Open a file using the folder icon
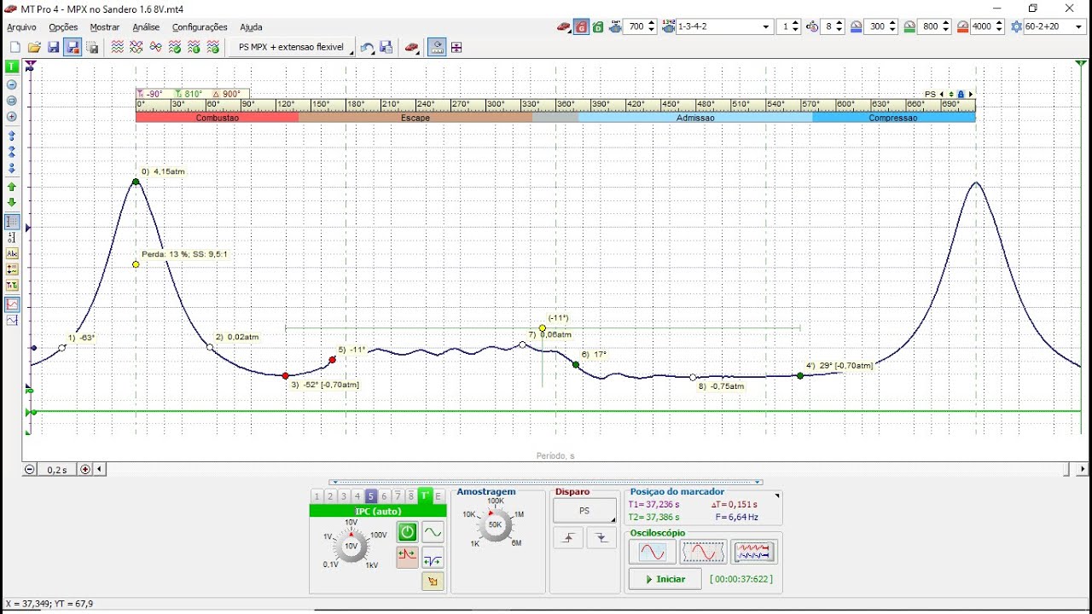The image size is (1092, 614). pos(34,48)
